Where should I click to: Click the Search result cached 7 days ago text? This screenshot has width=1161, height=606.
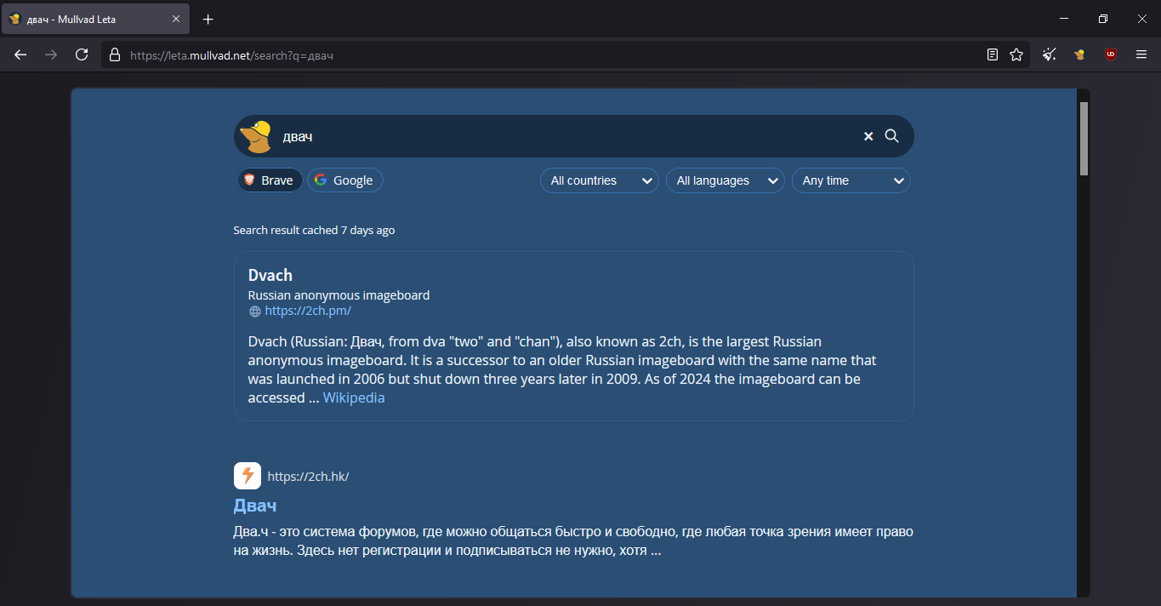coord(314,230)
